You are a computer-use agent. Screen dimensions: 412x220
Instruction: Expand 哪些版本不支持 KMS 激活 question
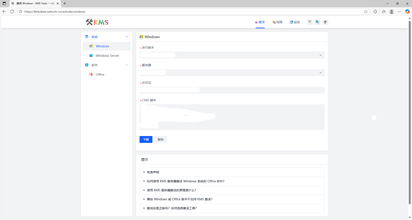coord(232,199)
